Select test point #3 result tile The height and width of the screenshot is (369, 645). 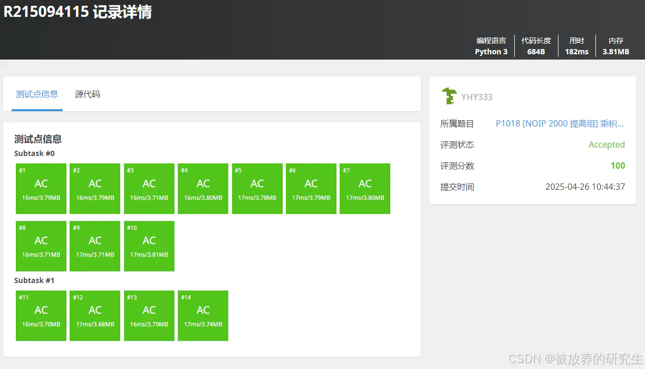(149, 189)
